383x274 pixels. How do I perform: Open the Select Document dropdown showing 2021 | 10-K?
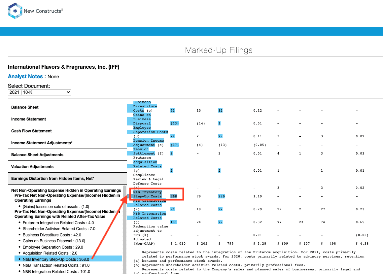(x=40, y=92)
